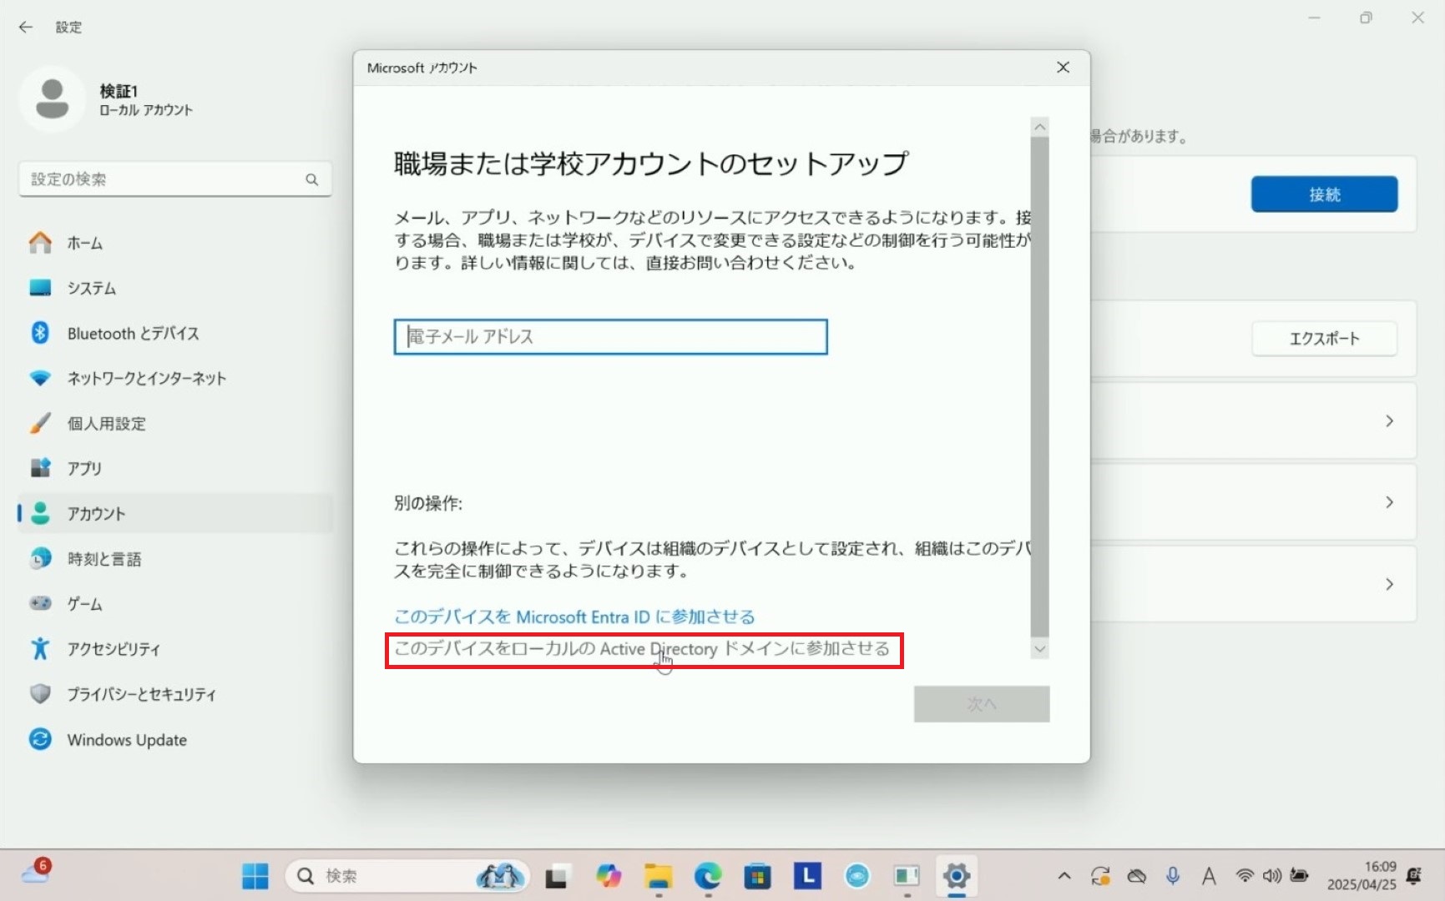Open Task View from taskbar
1445x901 pixels.
point(557,876)
